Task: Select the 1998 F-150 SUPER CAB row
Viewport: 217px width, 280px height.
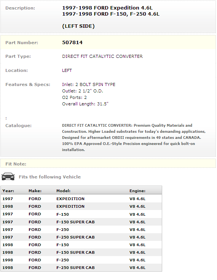Action: [81, 252]
